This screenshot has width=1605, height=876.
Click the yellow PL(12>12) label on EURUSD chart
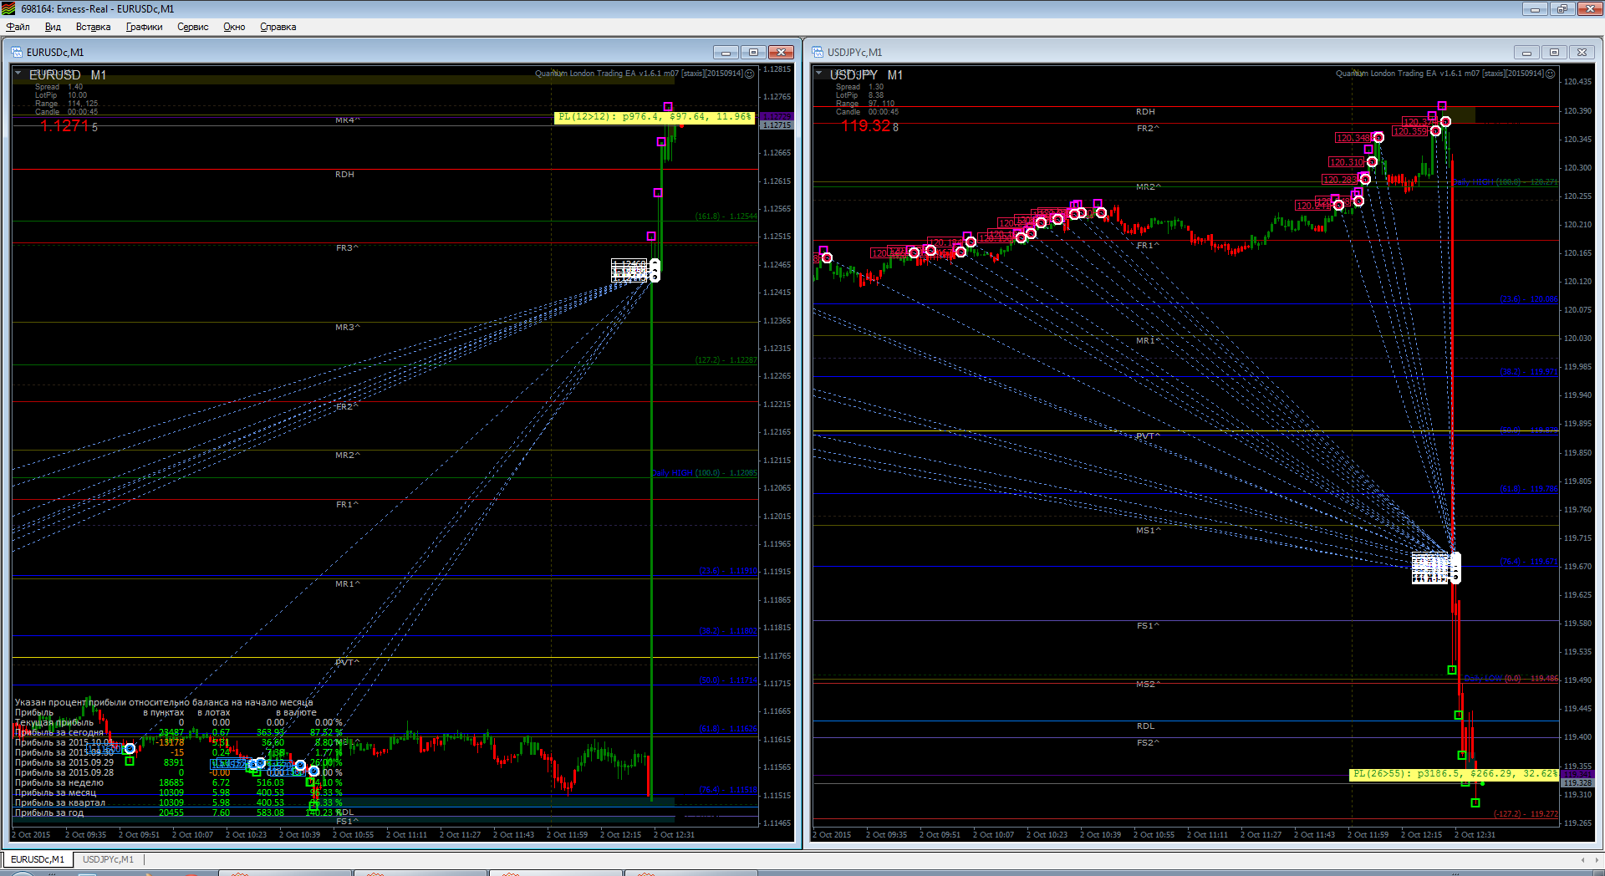654,117
